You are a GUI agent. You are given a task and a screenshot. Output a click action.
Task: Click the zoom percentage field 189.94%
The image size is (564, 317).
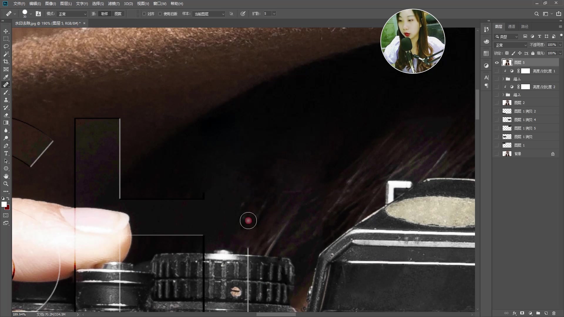(19, 314)
